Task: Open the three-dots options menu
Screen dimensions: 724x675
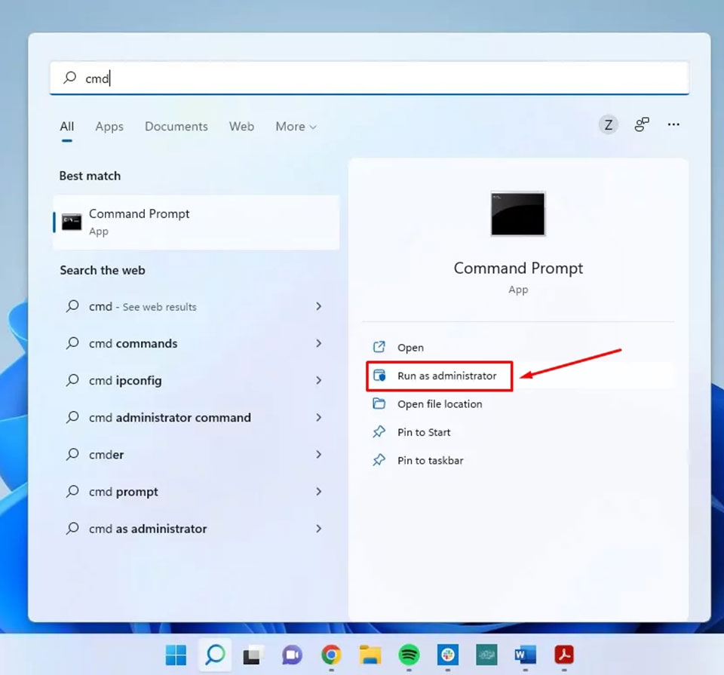Action: 673,124
